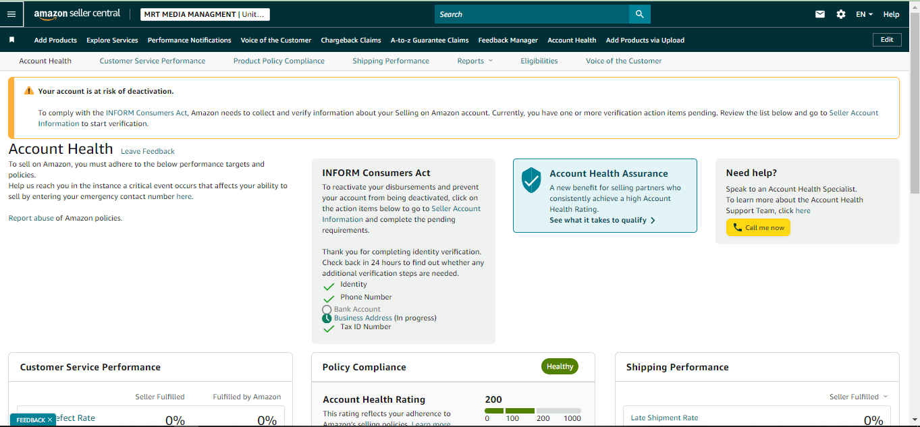Click the Business Address action item
The image size is (920, 427).
363,318
